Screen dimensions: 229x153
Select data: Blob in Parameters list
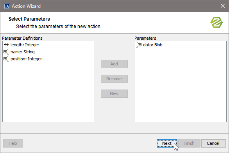(x=153, y=45)
